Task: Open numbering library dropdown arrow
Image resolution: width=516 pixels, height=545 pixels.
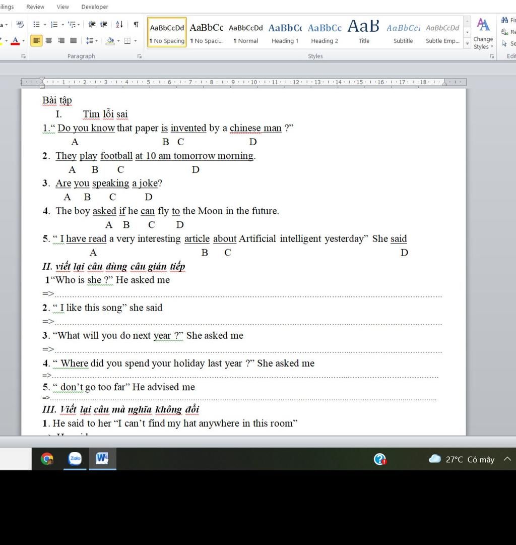Action: pyautogui.click(x=63, y=25)
